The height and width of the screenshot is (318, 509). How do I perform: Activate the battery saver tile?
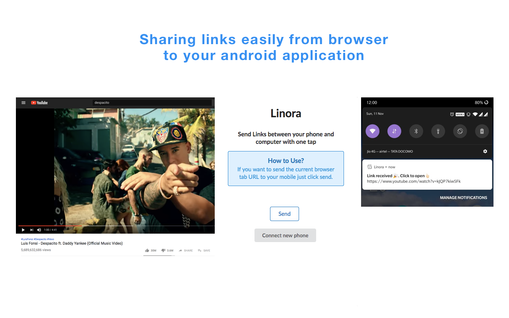click(482, 131)
